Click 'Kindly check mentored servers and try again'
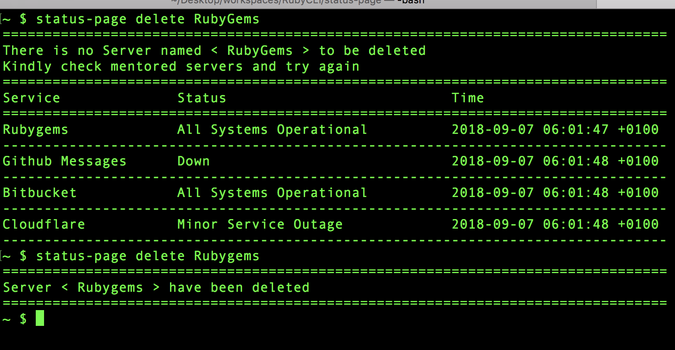This screenshot has height=350, width=675. 181,67
